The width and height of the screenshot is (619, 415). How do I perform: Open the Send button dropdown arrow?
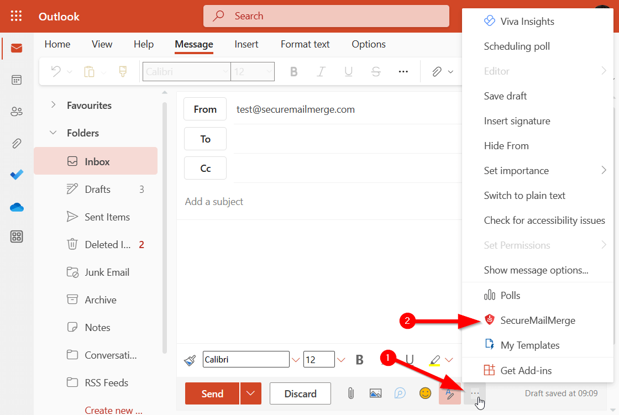tap(250, 393)
